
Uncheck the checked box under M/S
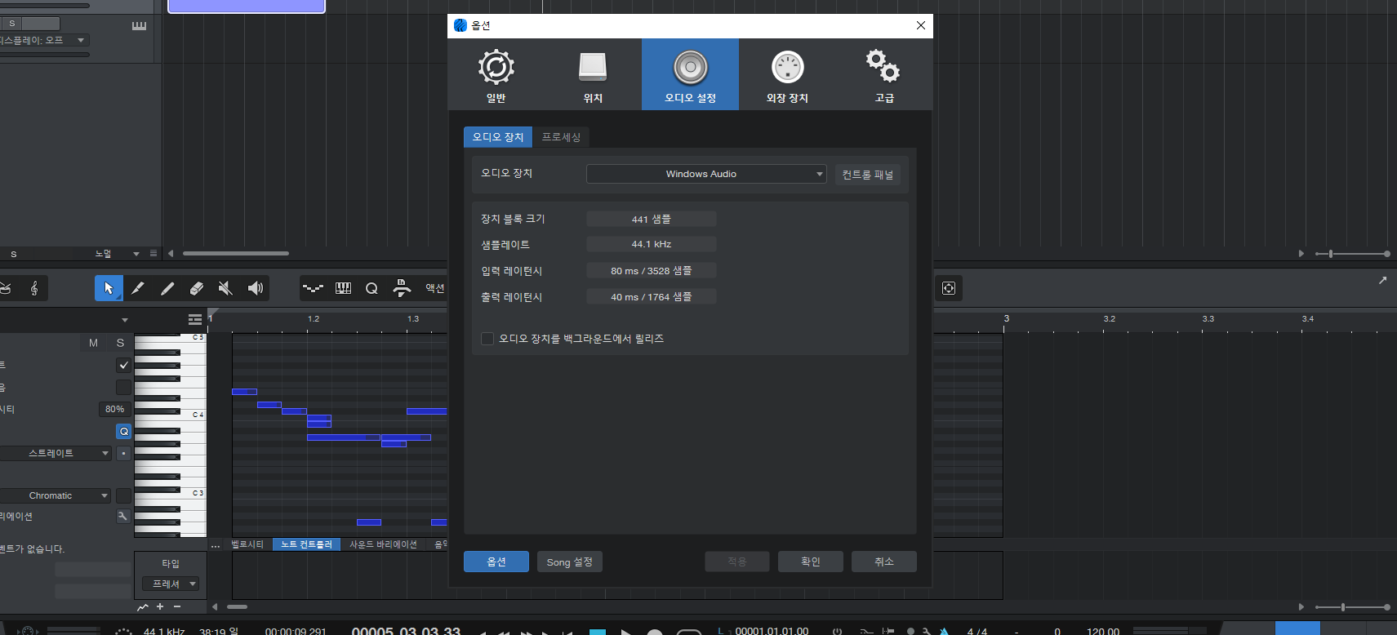pos(123,365)
